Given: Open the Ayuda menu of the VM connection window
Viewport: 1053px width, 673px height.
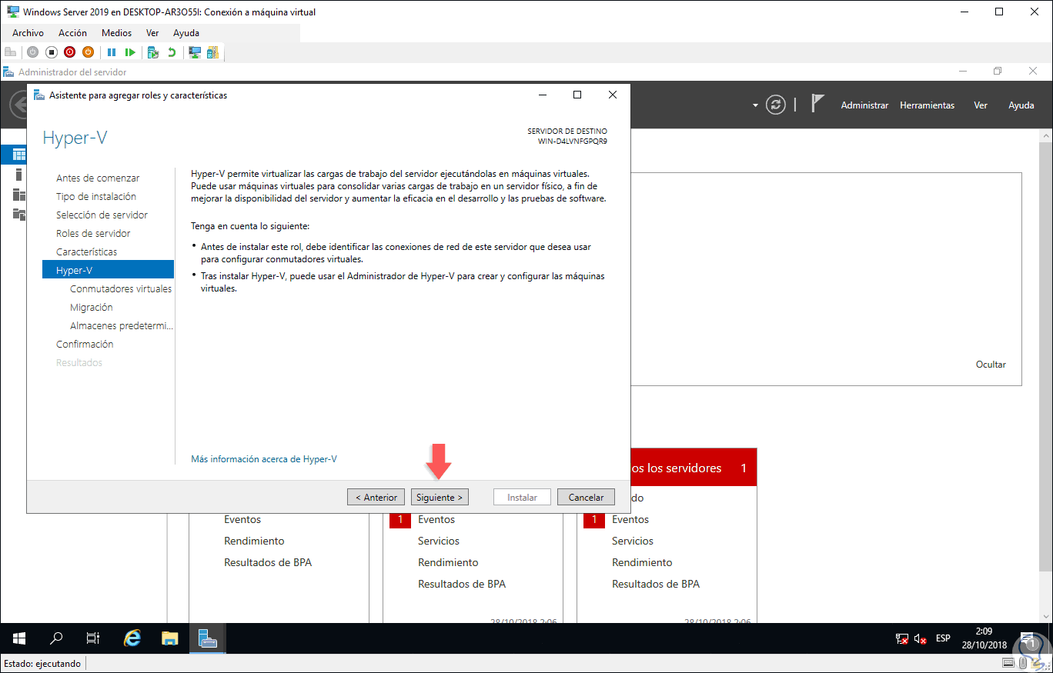Looking at the screenshot, I should click(x=186, y=33).
